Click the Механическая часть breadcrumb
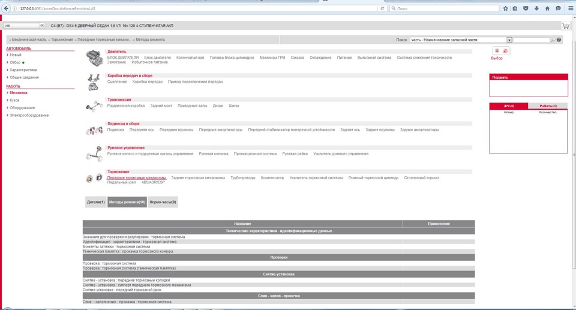Image resolution: width=576 pixels, height=310 pixels. pos(29,40)
